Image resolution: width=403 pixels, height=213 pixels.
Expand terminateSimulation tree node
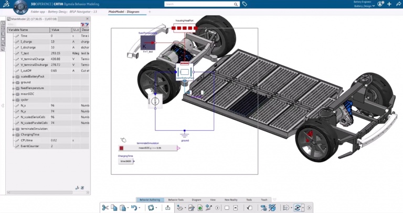click(13, 129)
